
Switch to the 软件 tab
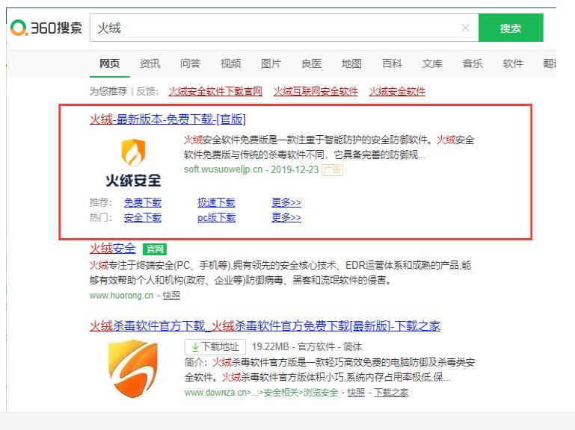pyautogui.click(x=513, y=63)
